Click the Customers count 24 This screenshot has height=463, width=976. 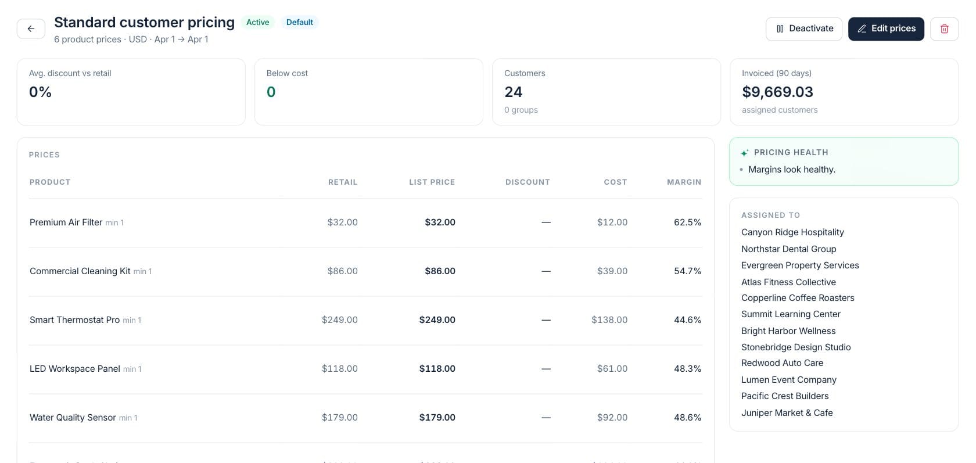tap(513, 92)
